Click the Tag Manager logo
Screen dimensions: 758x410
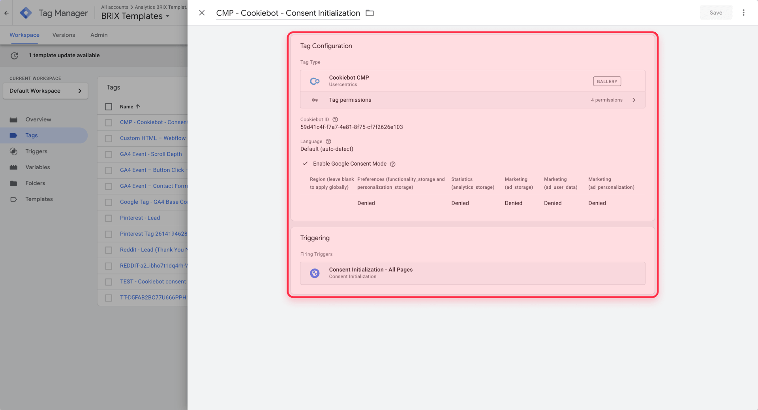click(x=26, y=13)
